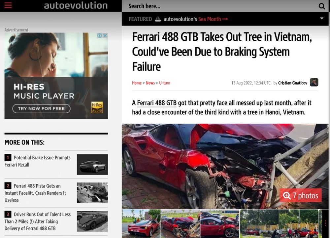This screenshot has width=330, height=238.
Task: Click the three-dot more photos icon
Action: (x=326, y=223)
